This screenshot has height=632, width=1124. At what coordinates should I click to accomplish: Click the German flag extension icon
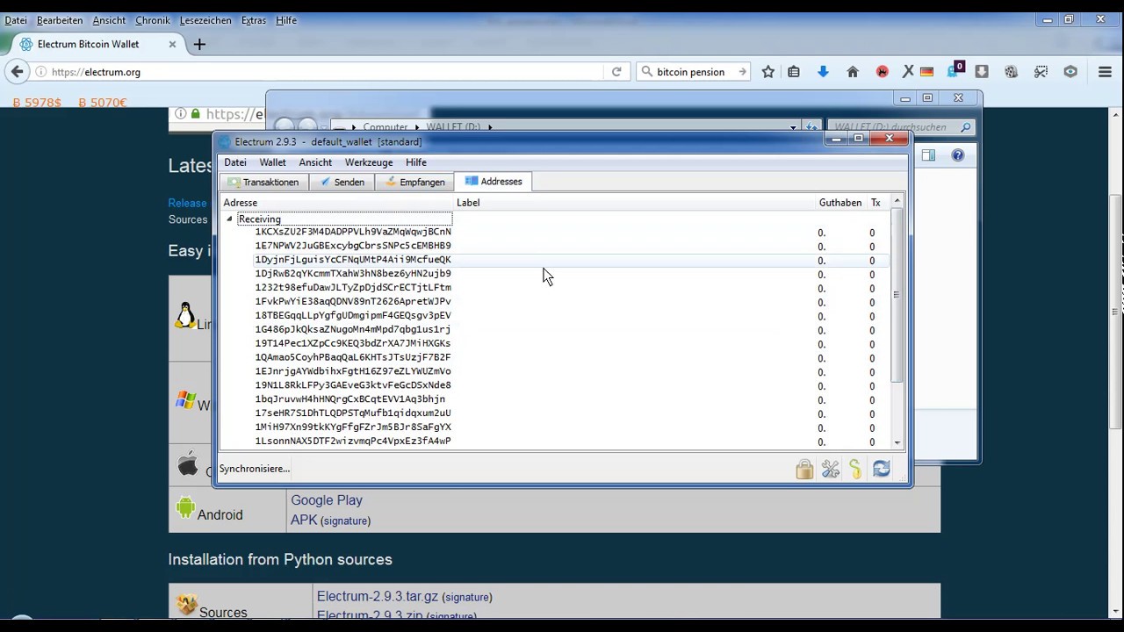pos(926,72)
